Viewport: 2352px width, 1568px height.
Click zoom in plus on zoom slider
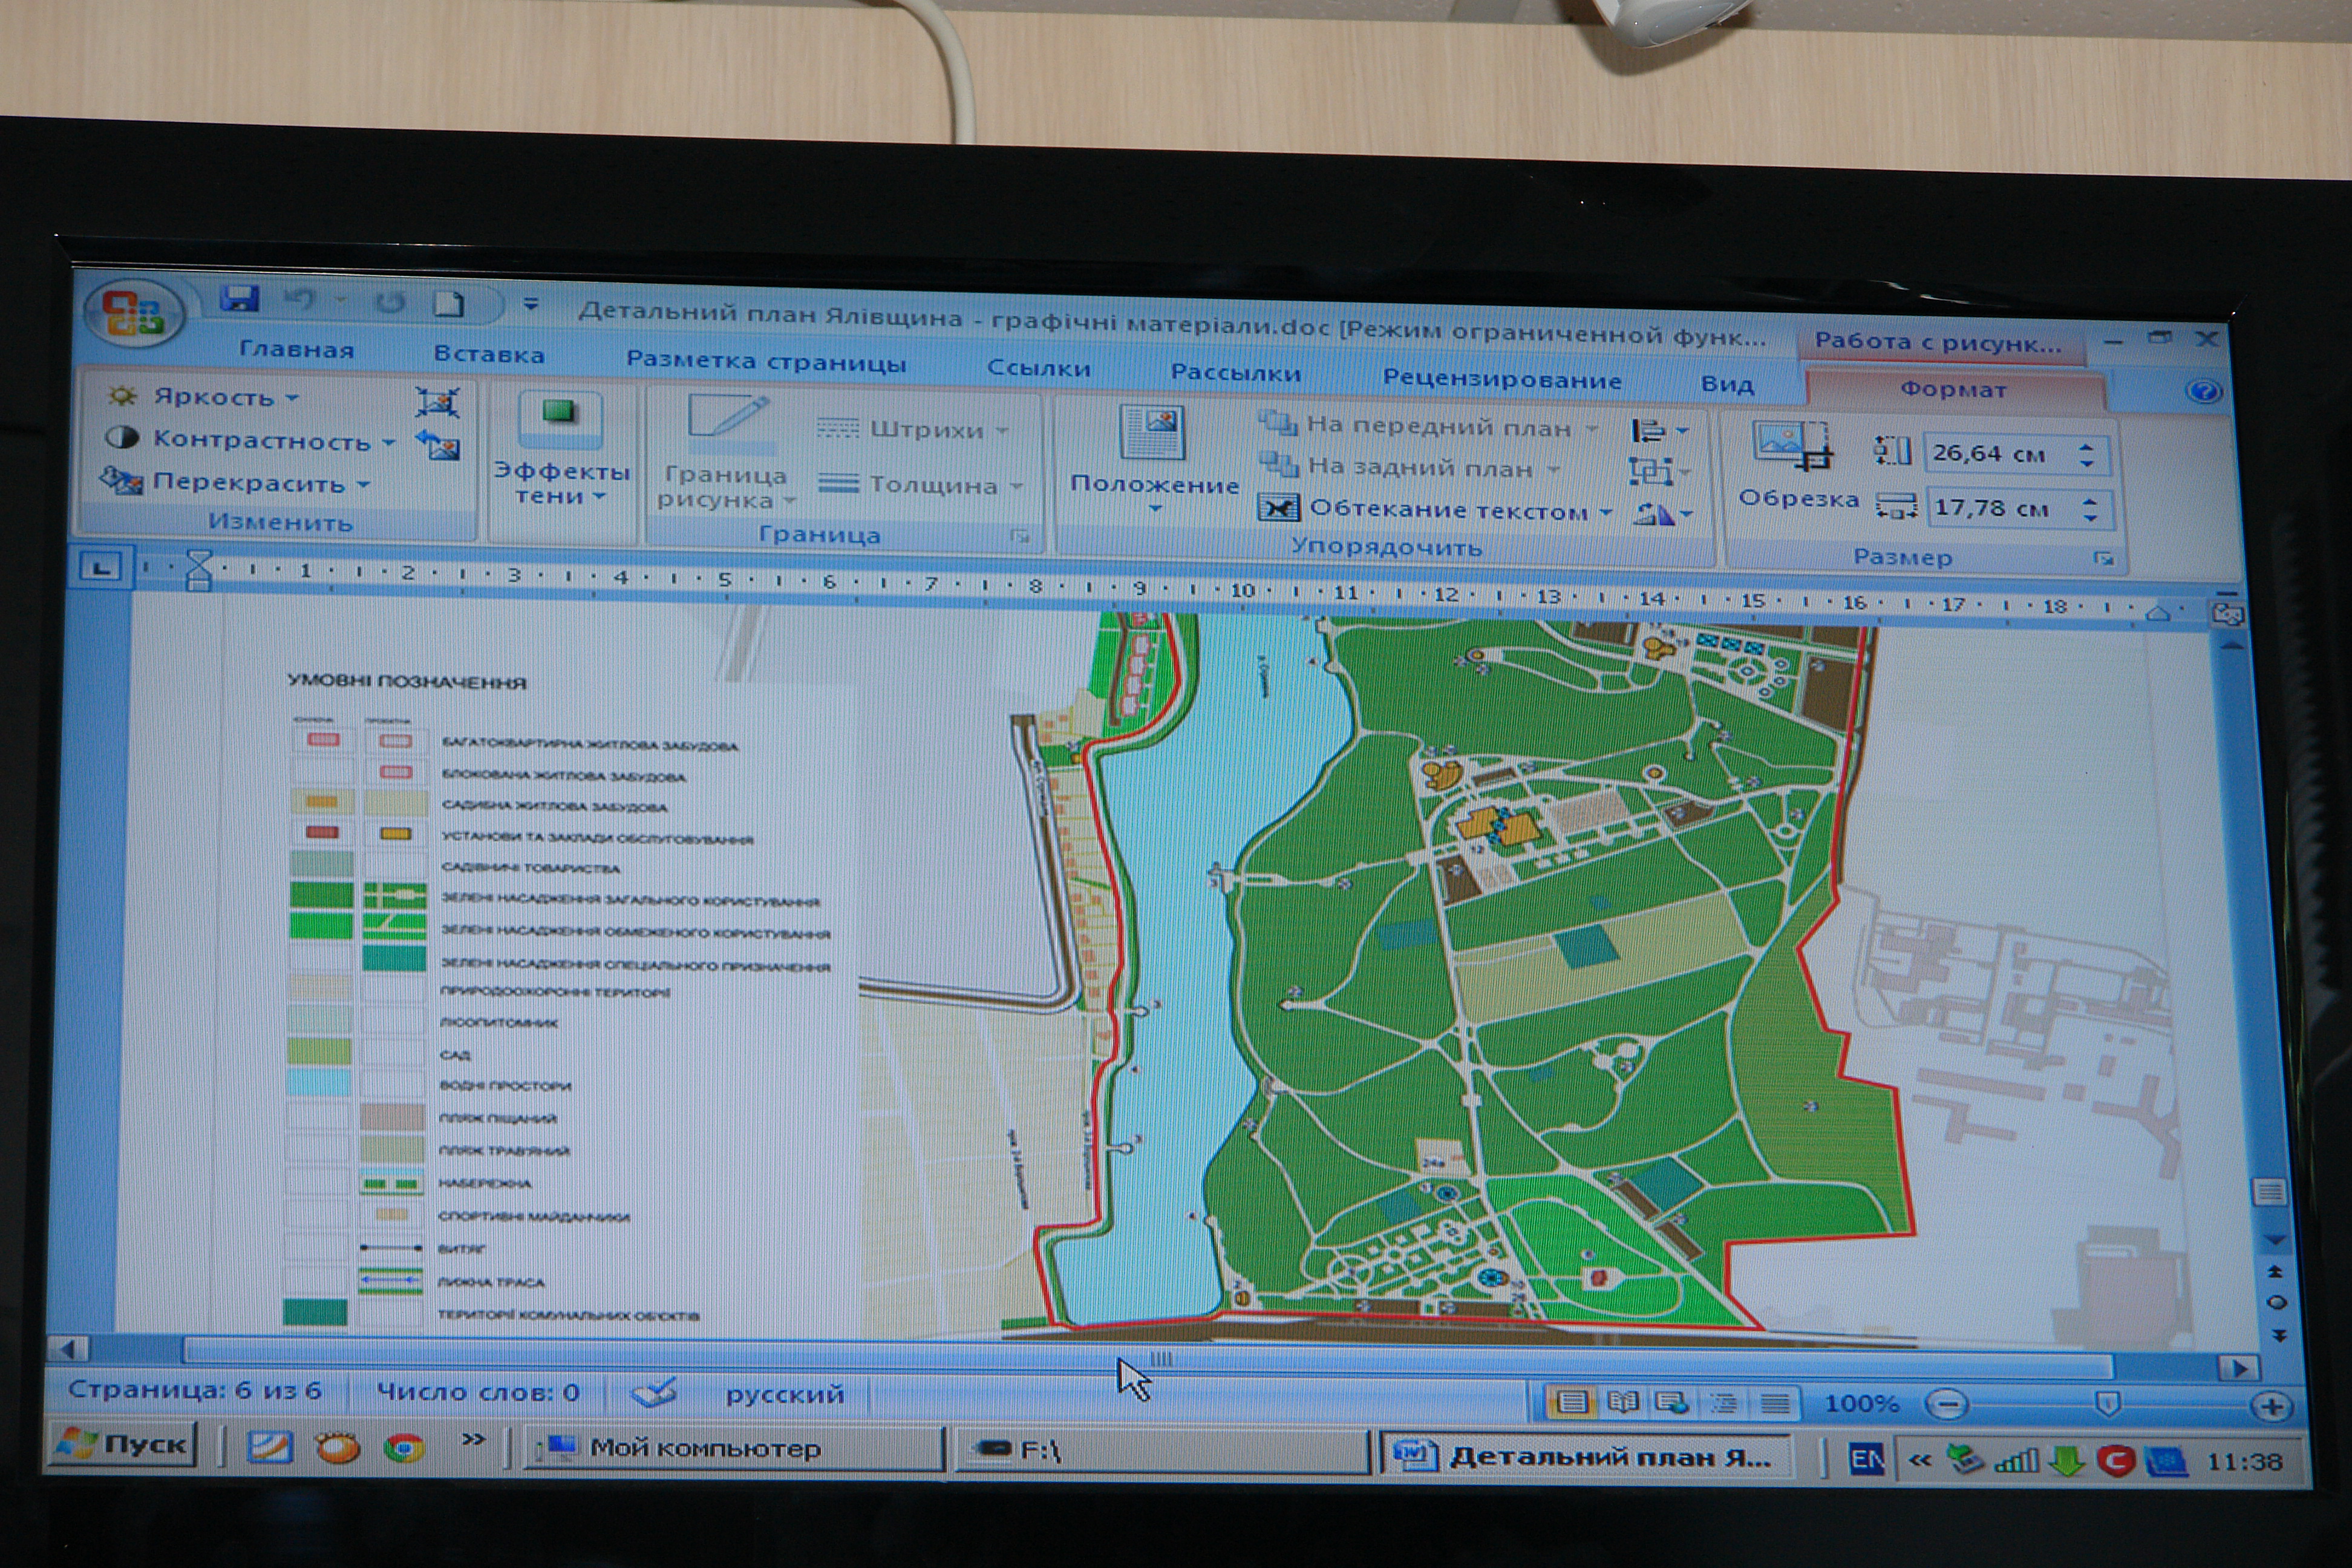click(x=2271, y=1407)
